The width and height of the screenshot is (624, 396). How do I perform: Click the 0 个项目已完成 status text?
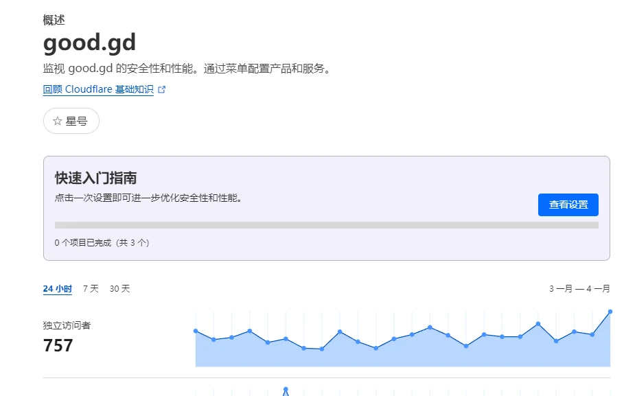point(102,242)
